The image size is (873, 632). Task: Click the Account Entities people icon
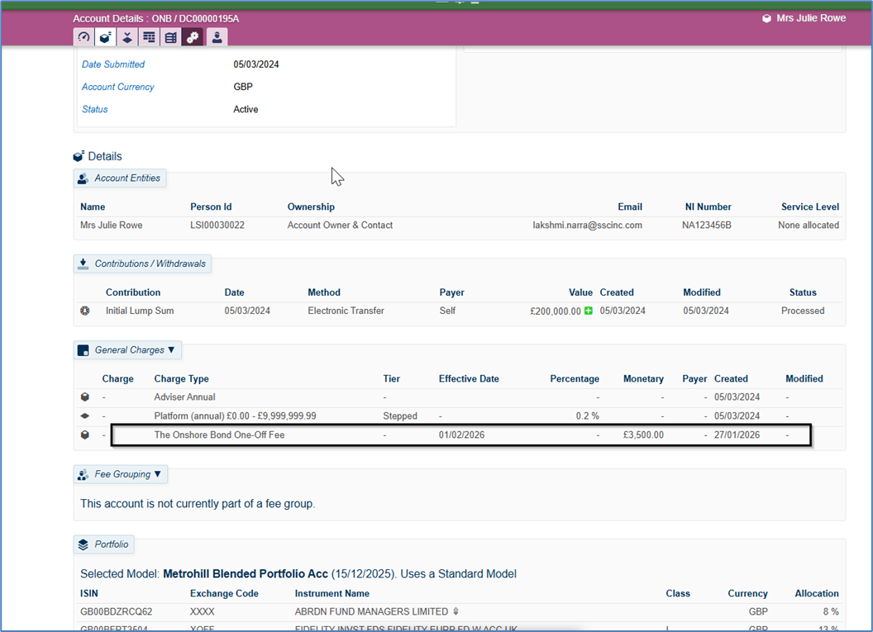tap(83, 178)
